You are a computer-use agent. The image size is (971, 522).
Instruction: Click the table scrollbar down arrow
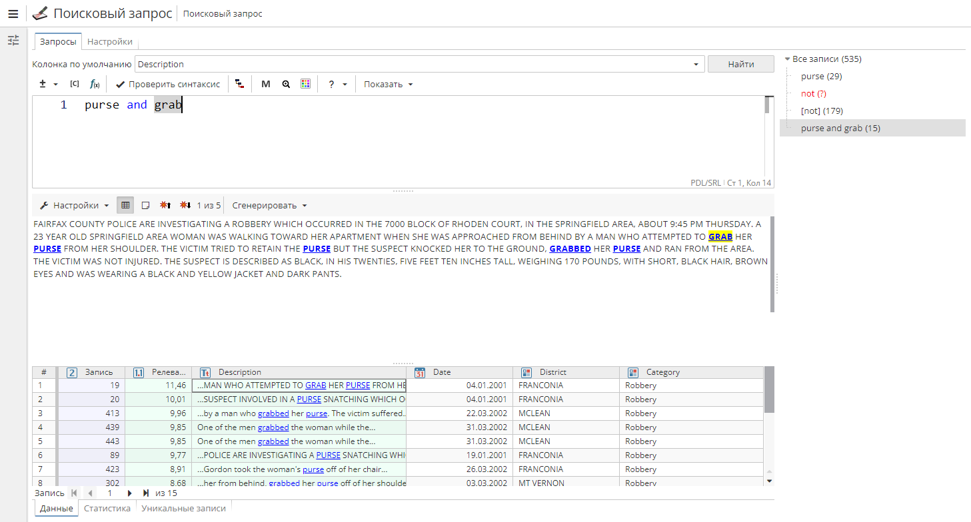click(769, 480)
